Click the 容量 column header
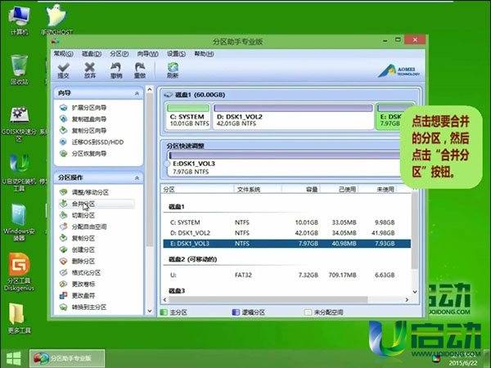This screenshot has width=491, height=368. [x=301, y=190]
